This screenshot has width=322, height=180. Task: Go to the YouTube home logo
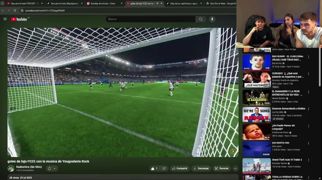(19, 19)
